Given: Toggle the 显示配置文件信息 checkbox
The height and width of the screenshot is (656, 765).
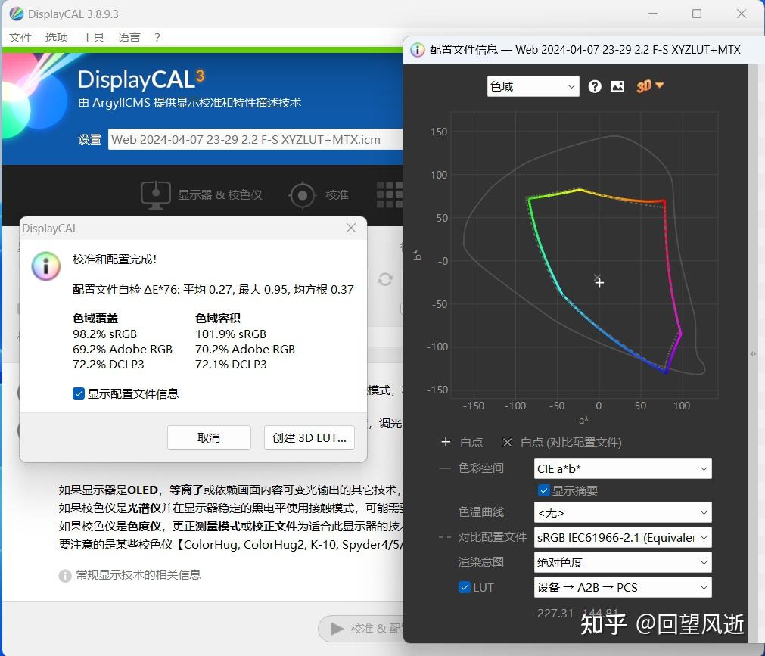Looking at the screenshot, I should (79, 393).
